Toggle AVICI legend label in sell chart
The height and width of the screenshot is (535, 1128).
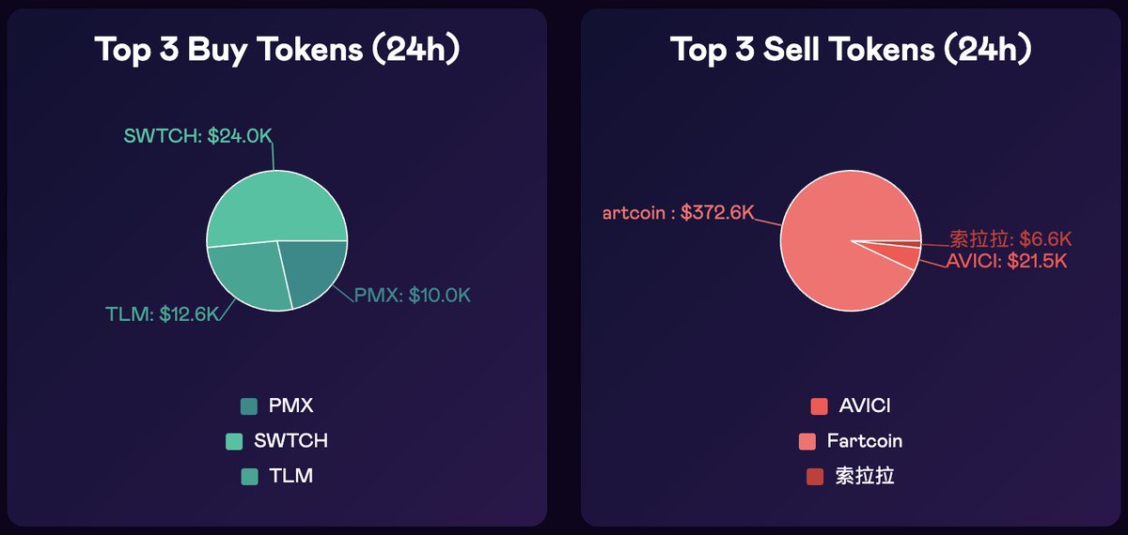click(x=865, y=406)
